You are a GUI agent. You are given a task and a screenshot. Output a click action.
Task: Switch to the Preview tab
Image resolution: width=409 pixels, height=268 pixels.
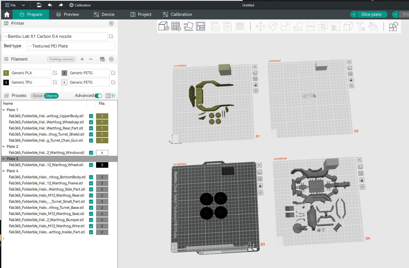68,14
